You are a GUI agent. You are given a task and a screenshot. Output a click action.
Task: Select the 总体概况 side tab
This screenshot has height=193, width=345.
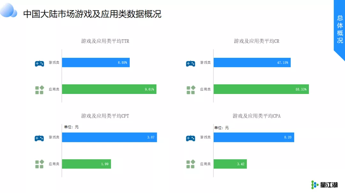(340, 29)
